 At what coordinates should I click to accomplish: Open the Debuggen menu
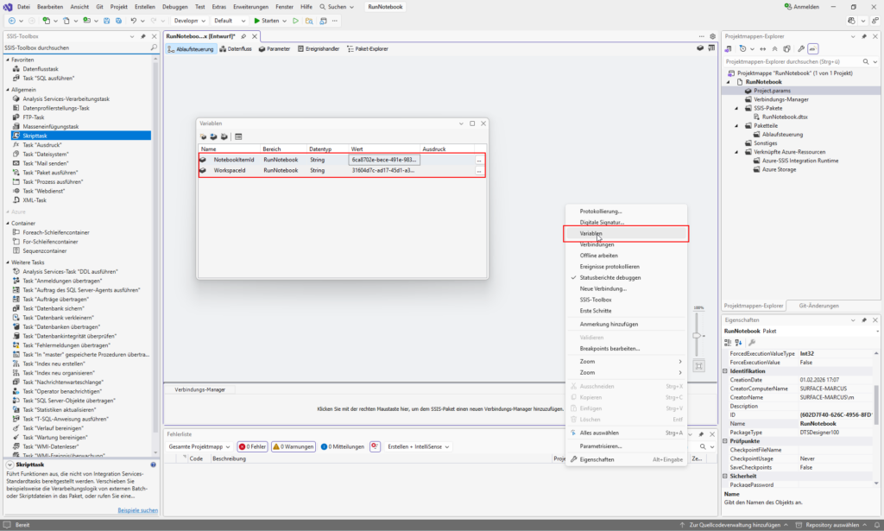pyautogui.click(x=174, y=6)
